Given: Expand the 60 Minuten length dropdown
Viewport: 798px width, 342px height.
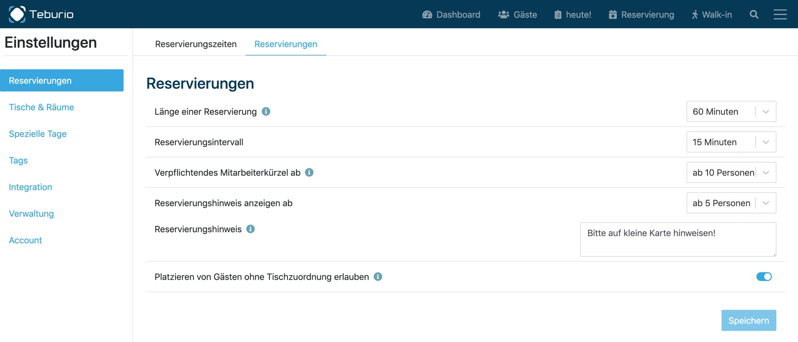Looking at the screenshot, I should [731, 111].
